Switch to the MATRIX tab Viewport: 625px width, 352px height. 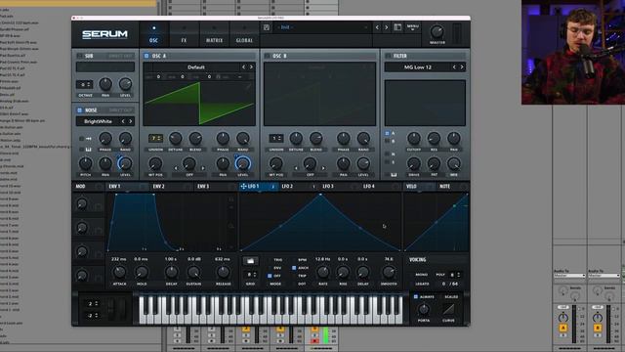[x=214, y=35]
